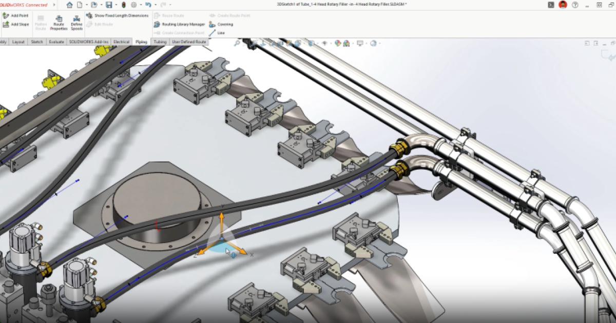Open the Electrical ribbon tab
Screen dimensions: 616x323
(x=121, y=42)
